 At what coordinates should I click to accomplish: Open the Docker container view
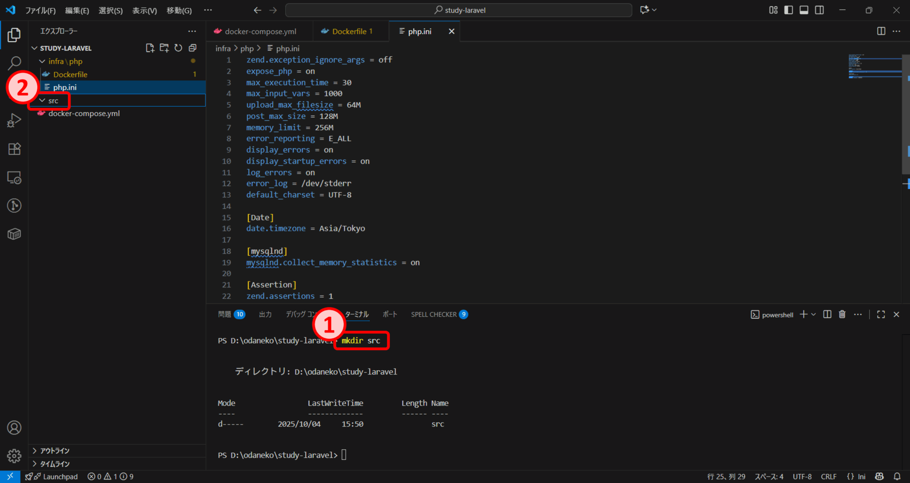[14, 234]
